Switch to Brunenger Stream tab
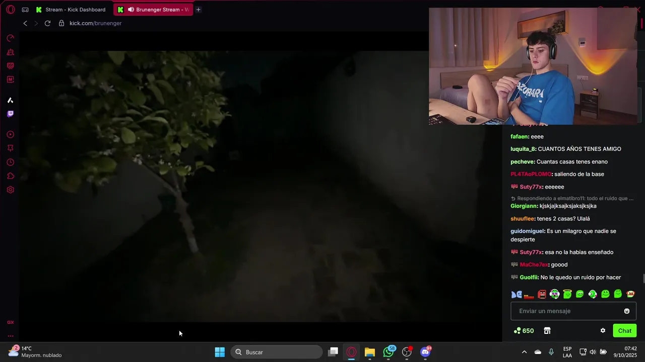The height and width of the screenshot is (362, 645). coord(153,10)
